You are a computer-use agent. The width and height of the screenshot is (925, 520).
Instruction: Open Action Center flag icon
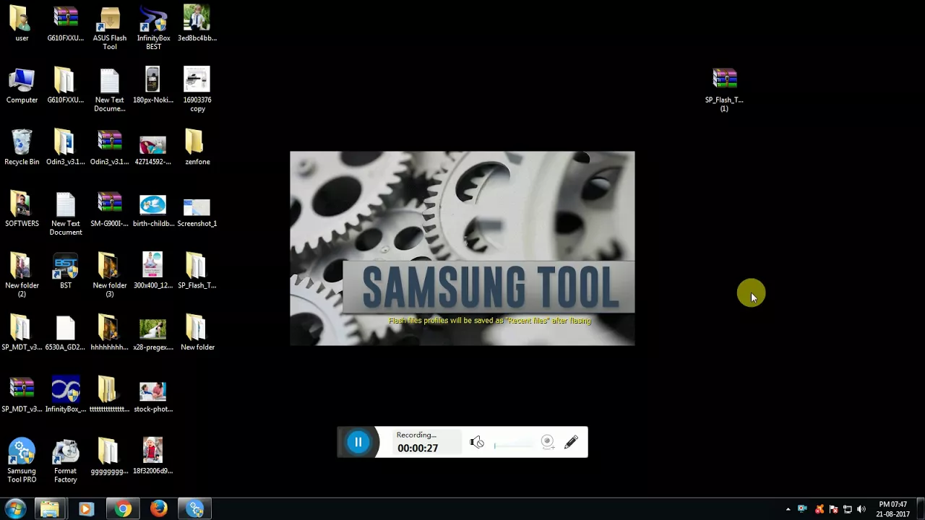pos(833,509)
